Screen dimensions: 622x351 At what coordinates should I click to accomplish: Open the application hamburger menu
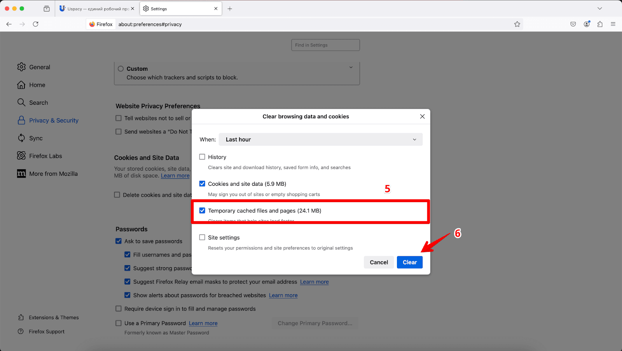click(x=613, y=24)
